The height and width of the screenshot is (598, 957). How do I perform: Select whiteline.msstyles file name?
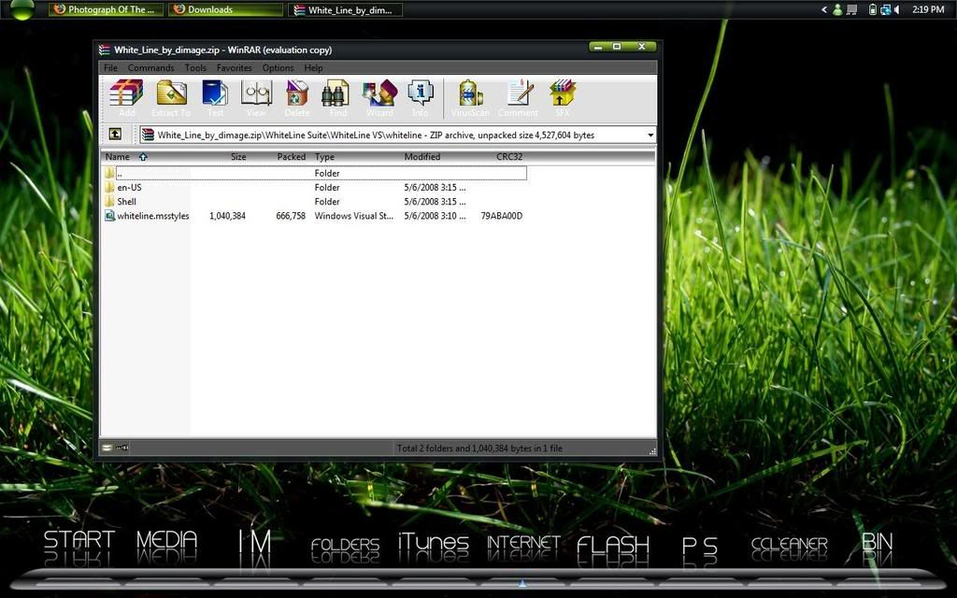(153, 216)
